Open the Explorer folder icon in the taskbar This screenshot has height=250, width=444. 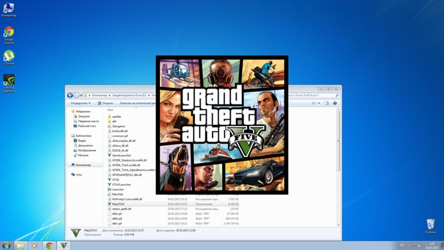point(21,246)
